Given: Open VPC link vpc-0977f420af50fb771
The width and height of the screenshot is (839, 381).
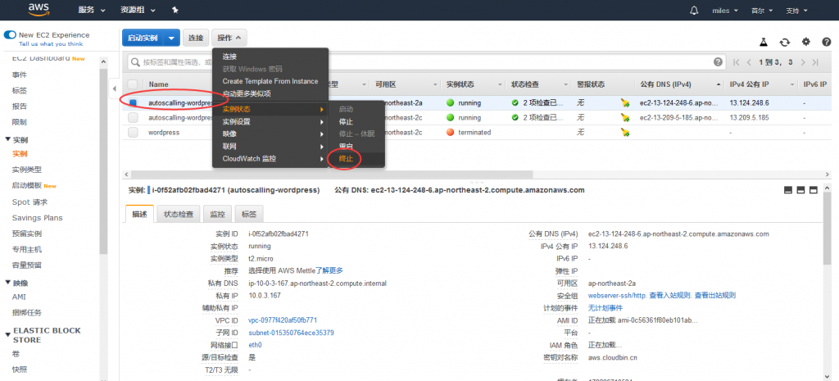Looking at the screenshot, I should click(283, 320).
